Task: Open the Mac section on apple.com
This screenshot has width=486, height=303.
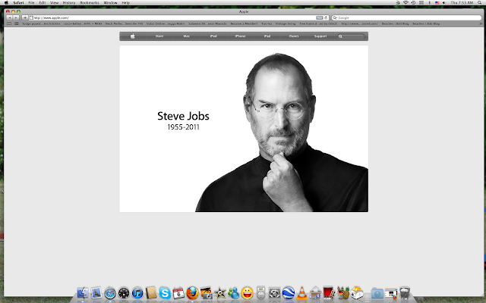Action: 186,36
